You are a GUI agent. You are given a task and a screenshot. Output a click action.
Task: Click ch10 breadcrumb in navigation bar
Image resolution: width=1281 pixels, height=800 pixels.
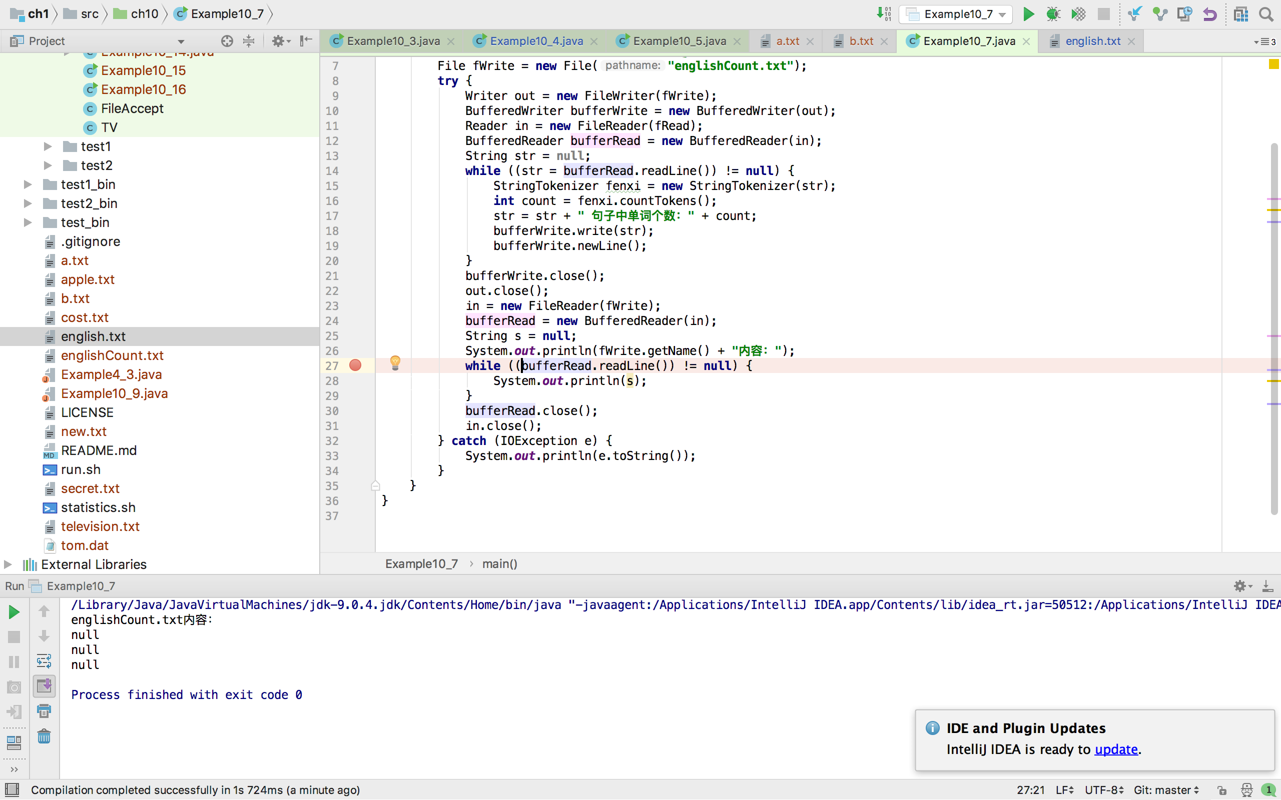[x=137, y=14]
